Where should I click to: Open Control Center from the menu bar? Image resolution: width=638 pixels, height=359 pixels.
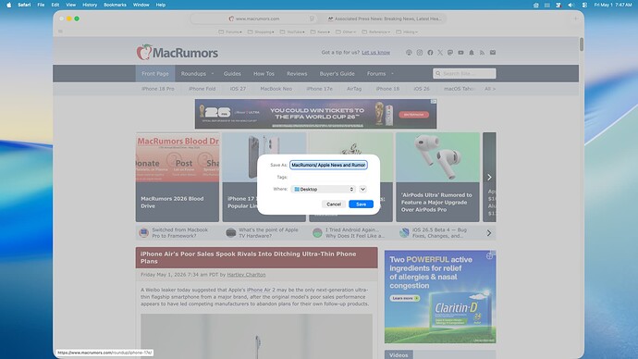pyautogui.click(x=584, y=5)
